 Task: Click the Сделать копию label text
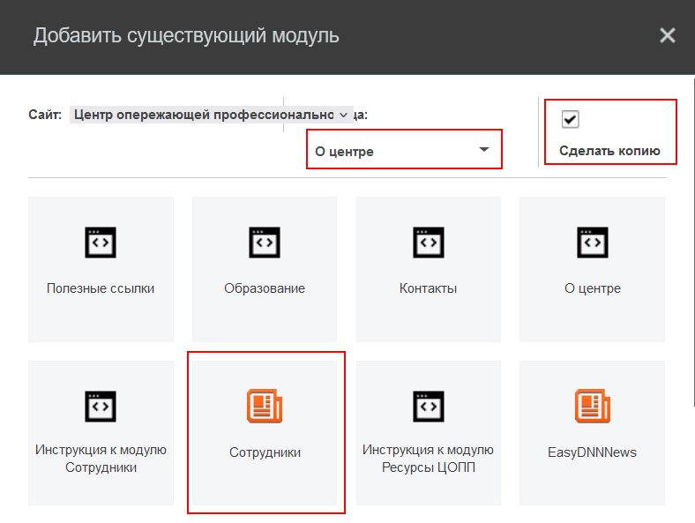click(x=609, y=151)
